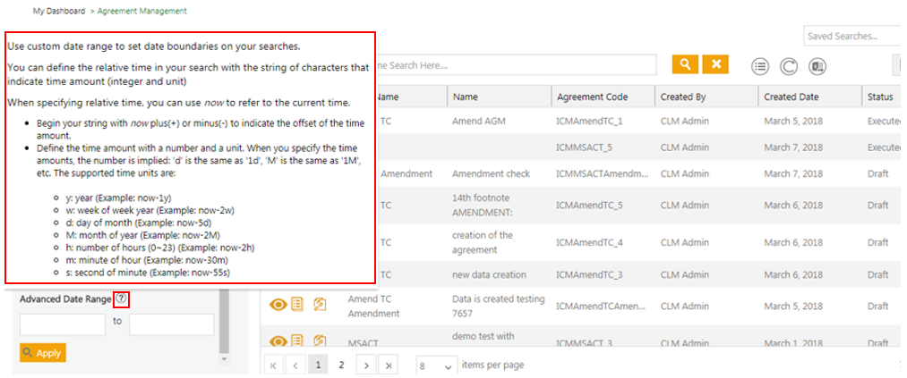Screen dimensions: 907x378
Task: Open the circled list view icon
Action: pyautogui.click(x=760, y=66)
